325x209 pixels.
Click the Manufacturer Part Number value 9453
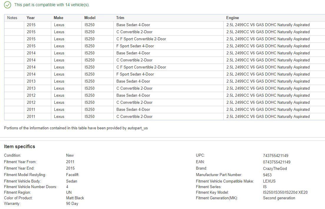[267, 175]
